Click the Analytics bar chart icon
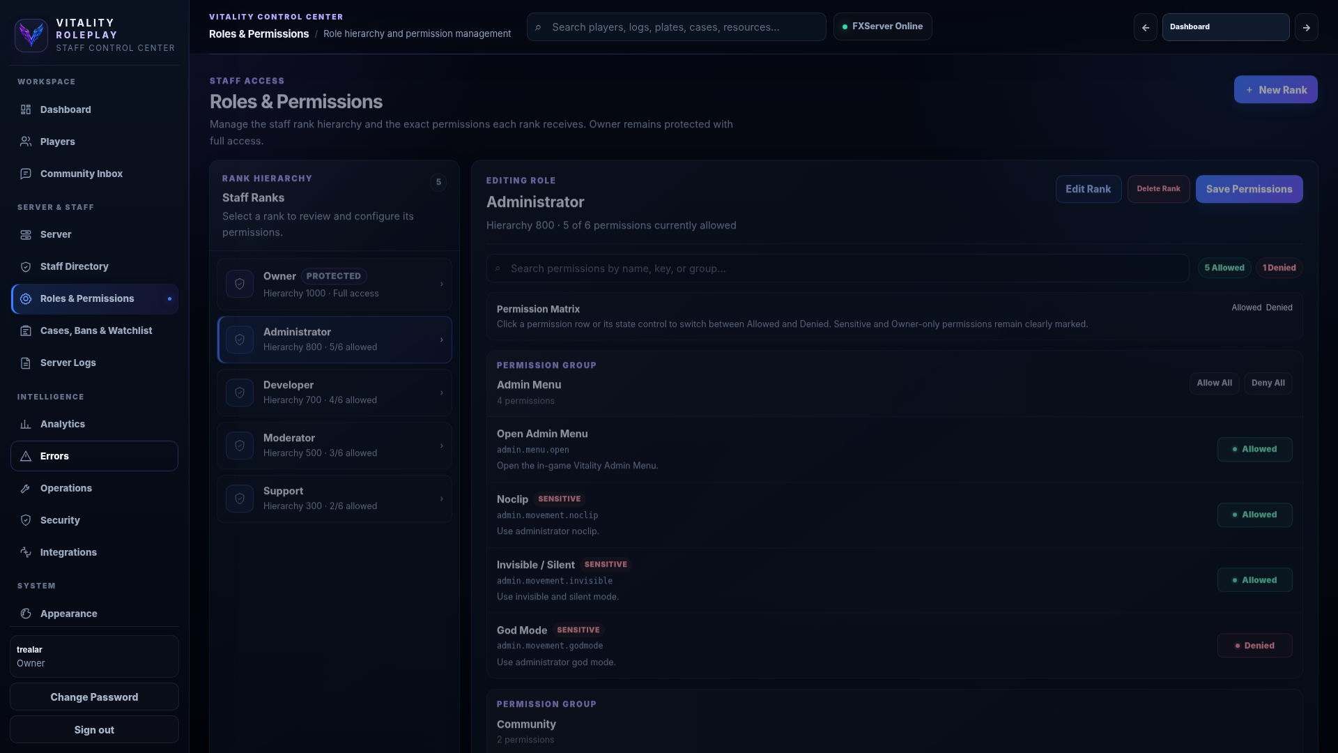 pos(26,424)
